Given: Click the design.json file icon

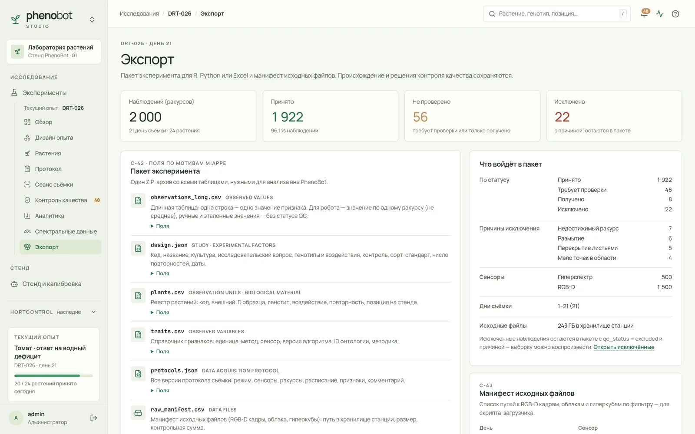Looking at the screenshot, I should coord(138,248).
